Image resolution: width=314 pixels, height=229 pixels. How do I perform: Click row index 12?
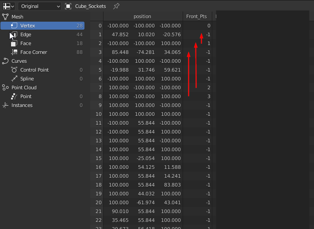(x=99, y=132)
